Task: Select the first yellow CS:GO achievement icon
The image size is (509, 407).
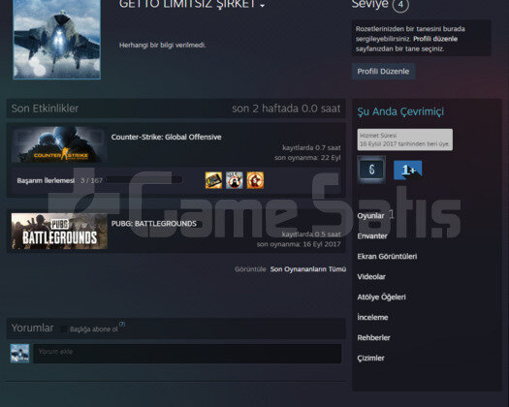Action: click(x=213, y=180)
